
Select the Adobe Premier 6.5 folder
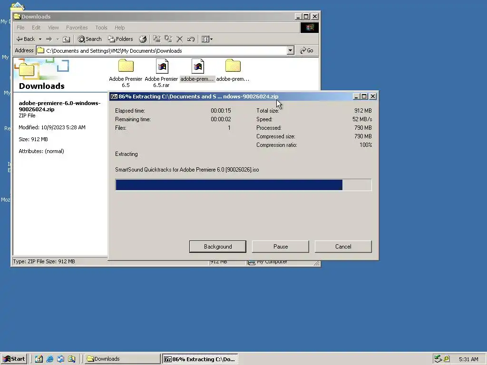126,73
